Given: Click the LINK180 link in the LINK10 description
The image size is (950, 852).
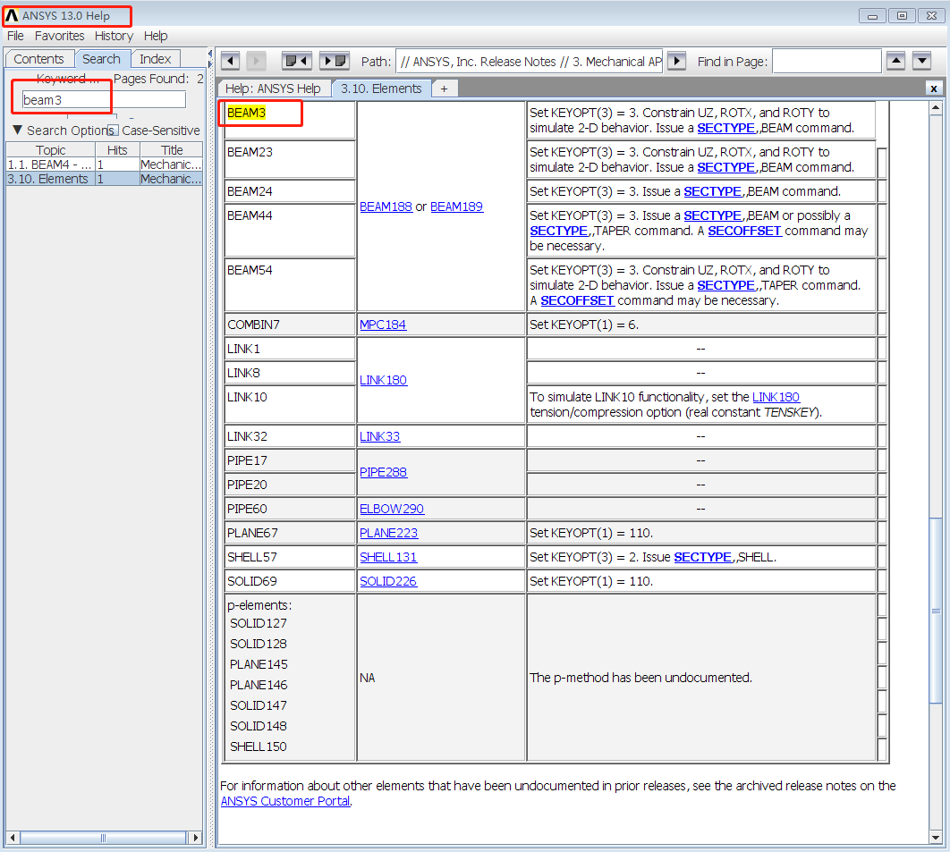Looking at the screenshot, I should click(776, 397).
